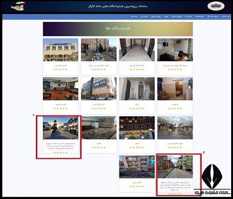
Task: Click the star rating under the fountain courtyard card
Action: click(x=99, y=70)
